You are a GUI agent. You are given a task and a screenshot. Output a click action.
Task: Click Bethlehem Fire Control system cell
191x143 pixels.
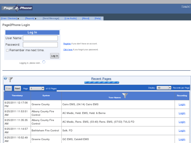click(x=46, y=131)
